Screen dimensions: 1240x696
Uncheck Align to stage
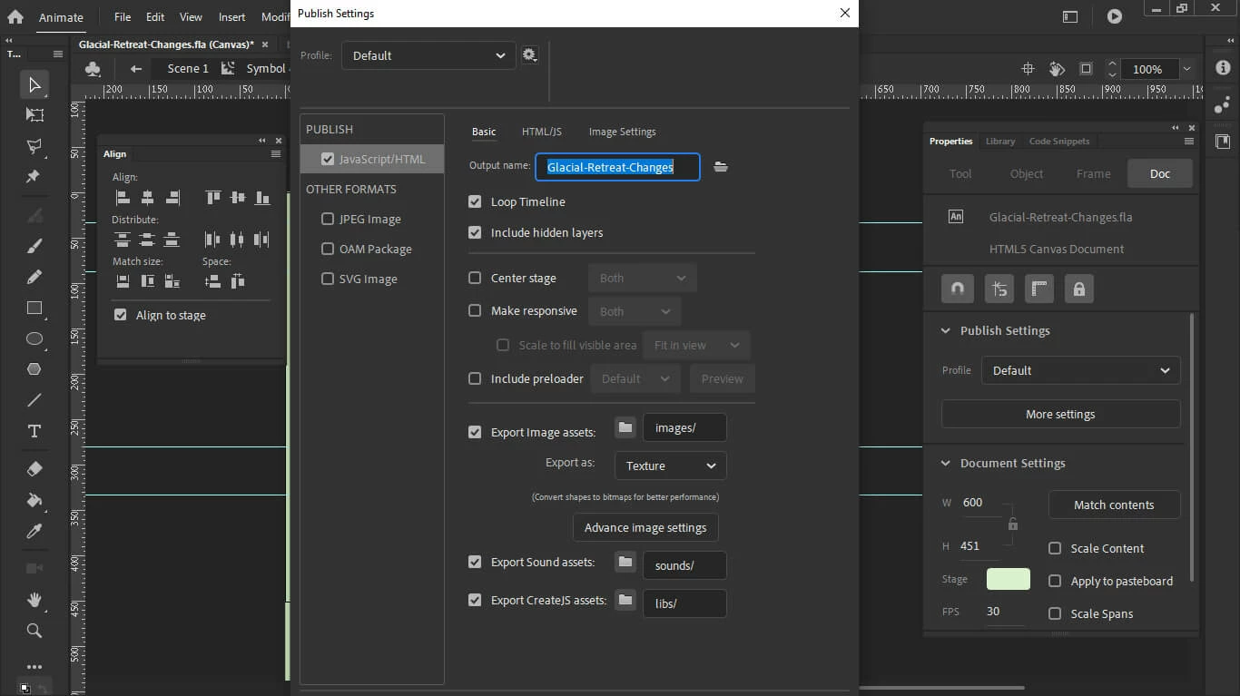pyautogui.click(x=120, y=315)
